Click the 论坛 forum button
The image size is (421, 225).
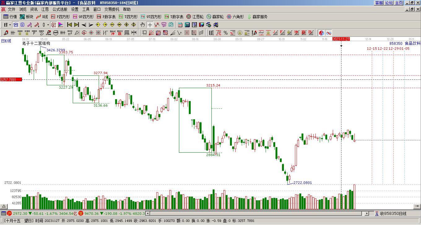[x=389, y=3]
